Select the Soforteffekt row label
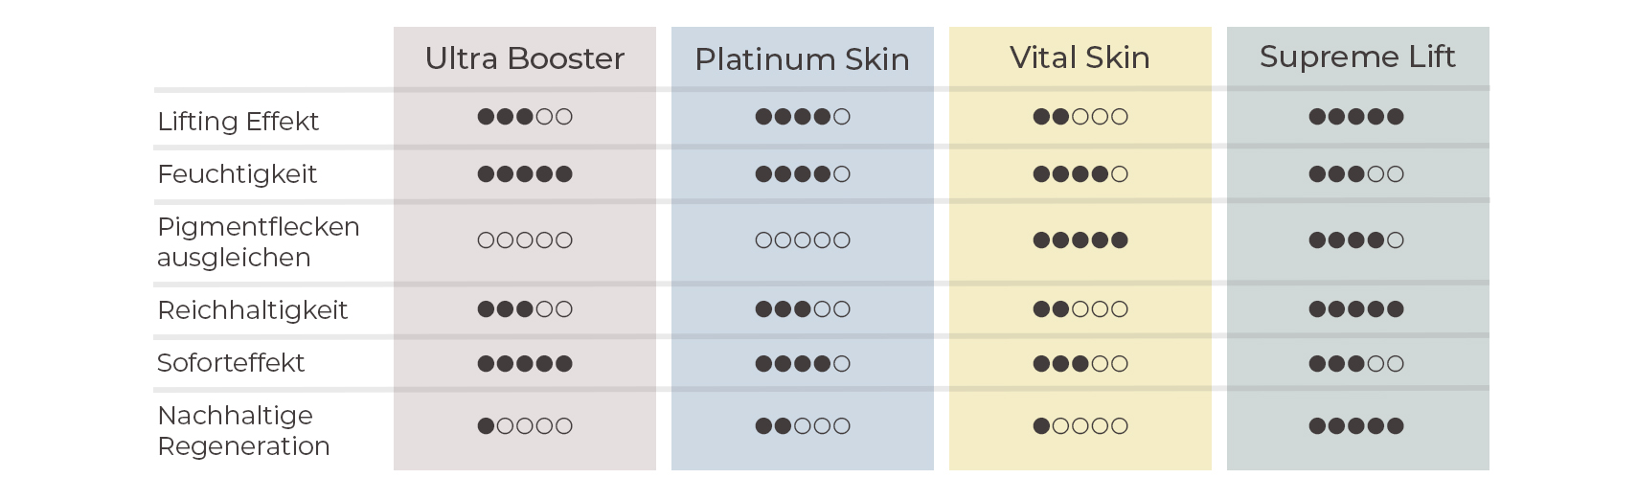Image resolution: width=1637 pixels, height=501 pixels. point(230,363)
